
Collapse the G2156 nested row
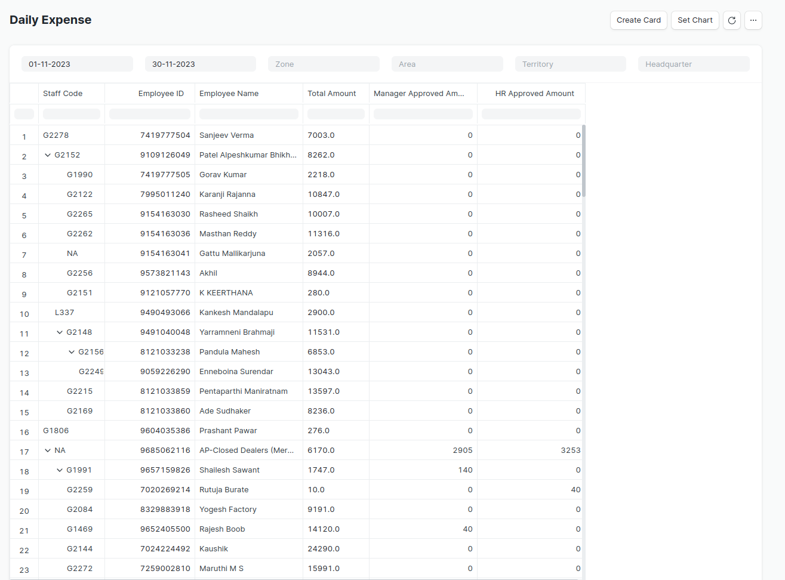click(x=72, y=352)
